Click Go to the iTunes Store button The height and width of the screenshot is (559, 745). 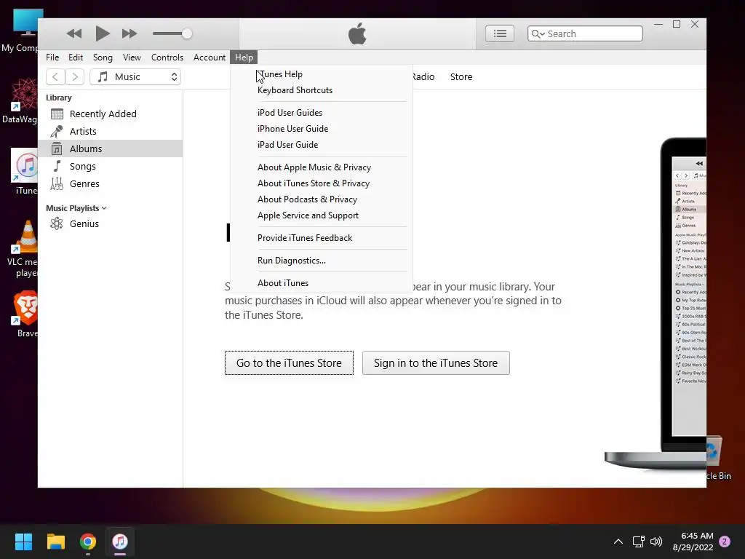(x=289, y=362)
